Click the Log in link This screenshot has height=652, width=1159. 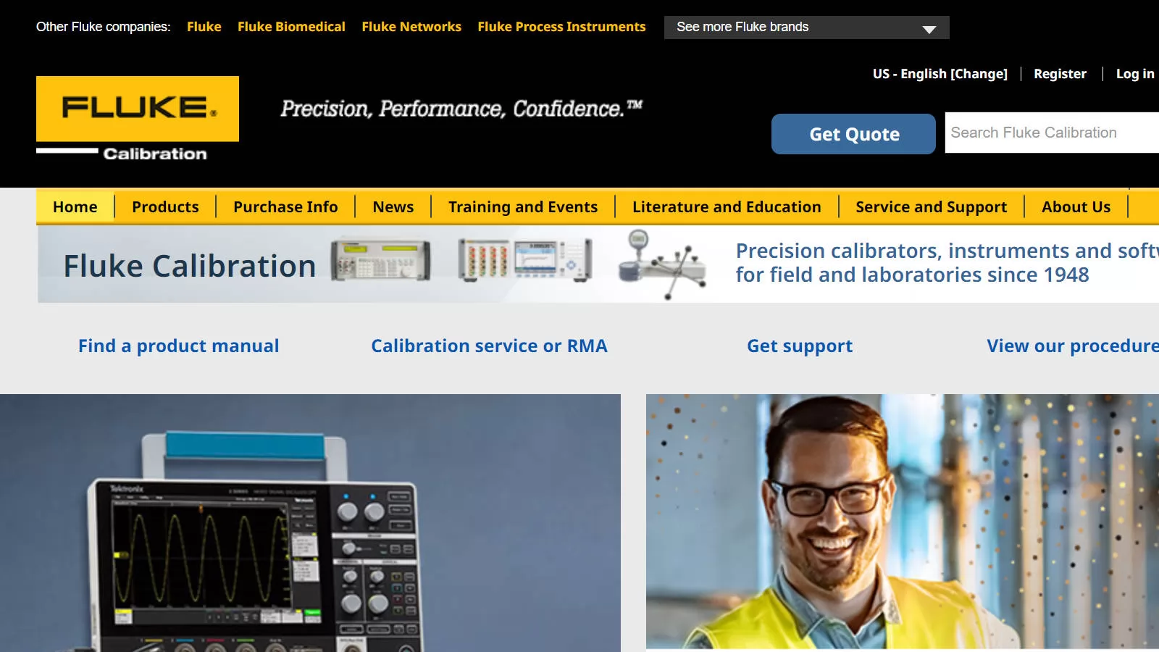1135,74
